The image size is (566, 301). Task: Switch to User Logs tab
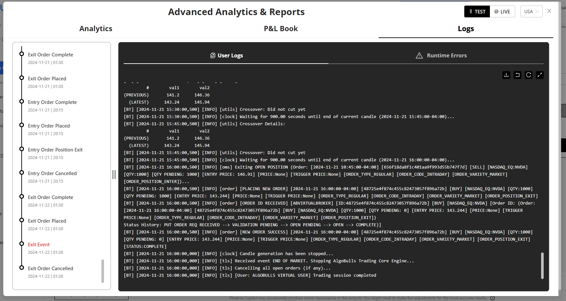tap(226, 55)
